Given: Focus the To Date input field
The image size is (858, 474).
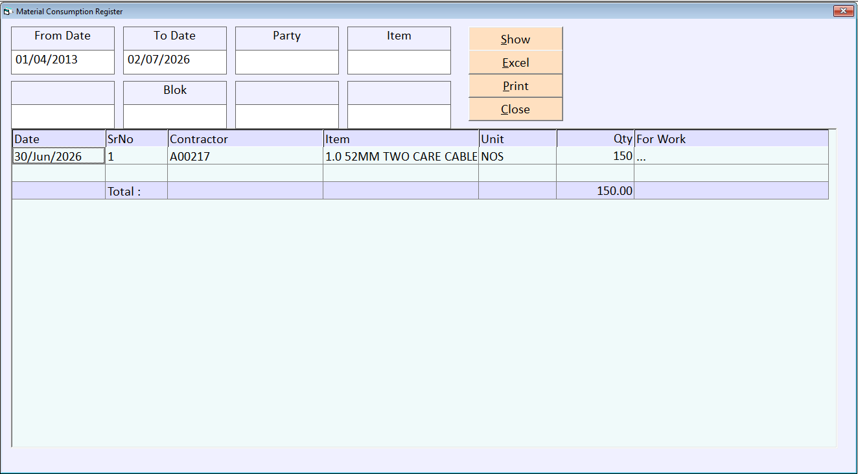Looking at the screenshot, I should pos(175,62).
